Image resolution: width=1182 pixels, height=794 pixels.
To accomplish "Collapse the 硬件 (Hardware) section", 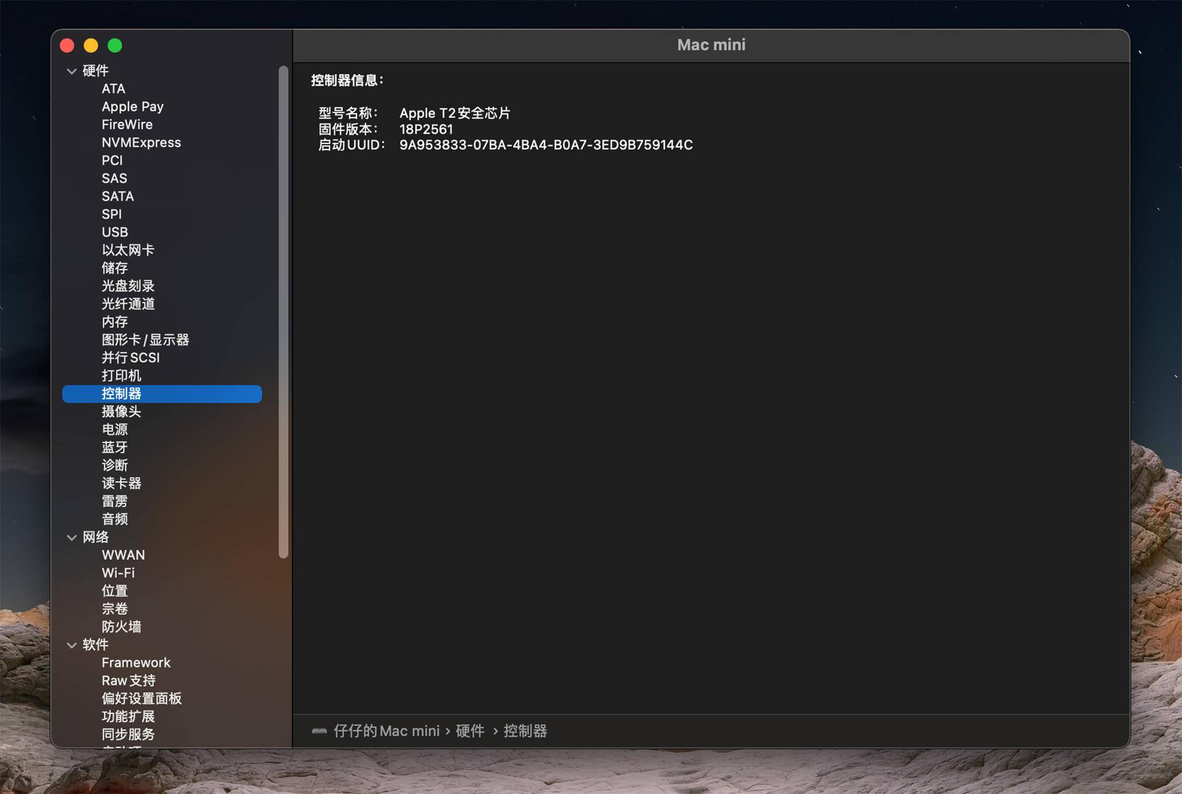I will [71, 71].
